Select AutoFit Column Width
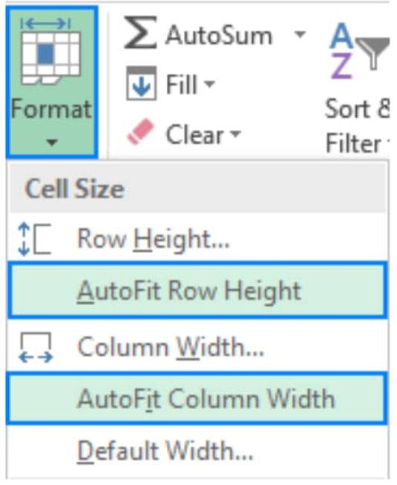 point(197,398)
